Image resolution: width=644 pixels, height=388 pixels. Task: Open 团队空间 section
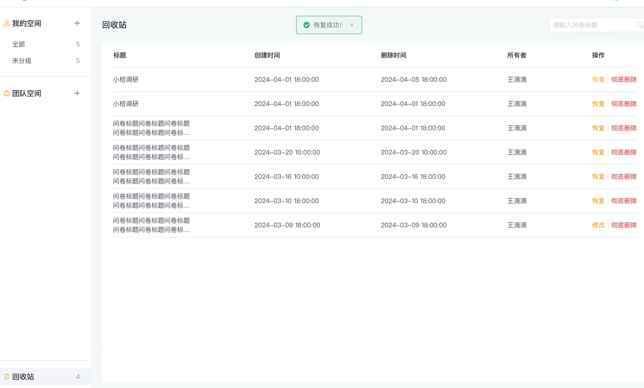coord(27,93)
